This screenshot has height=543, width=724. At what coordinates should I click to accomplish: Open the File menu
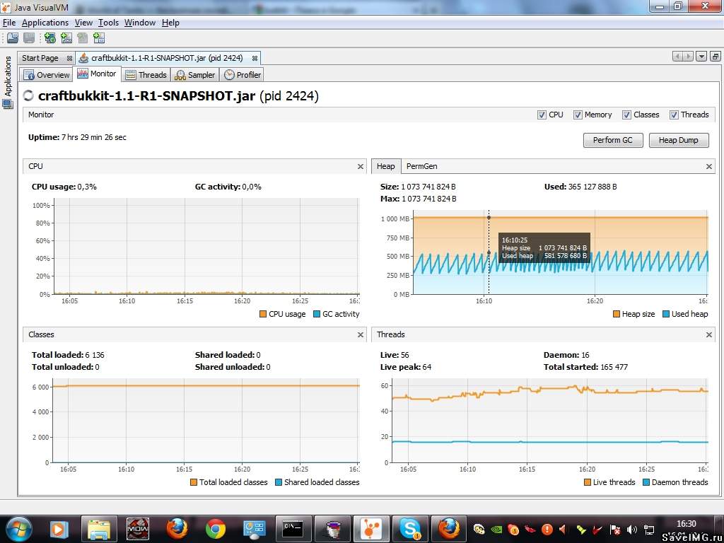pos(9,23)
